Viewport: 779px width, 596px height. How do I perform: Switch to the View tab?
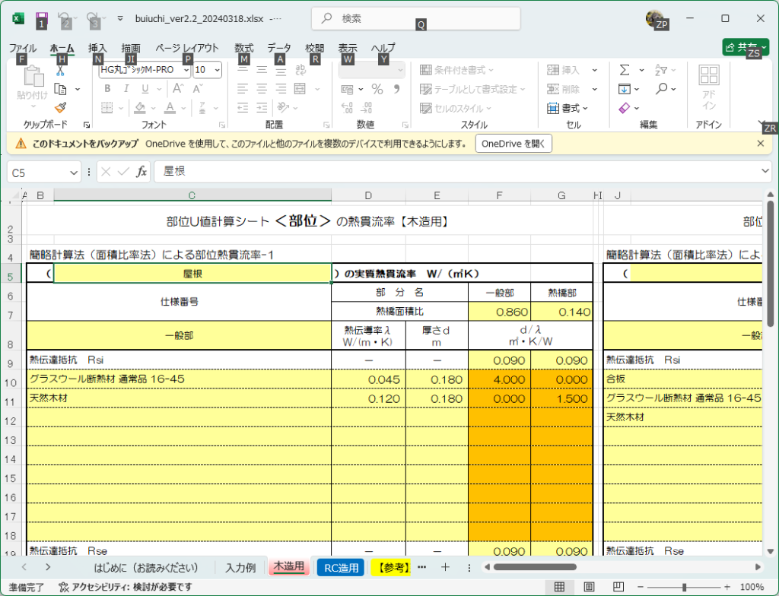[x=348, y=48]
